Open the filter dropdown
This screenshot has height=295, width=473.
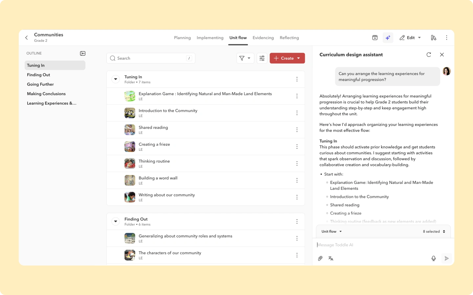[x=245, y=58]
